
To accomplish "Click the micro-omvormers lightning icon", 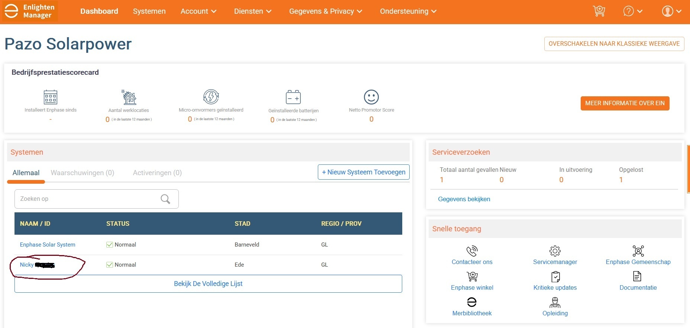I will click(x=211, y=97).
